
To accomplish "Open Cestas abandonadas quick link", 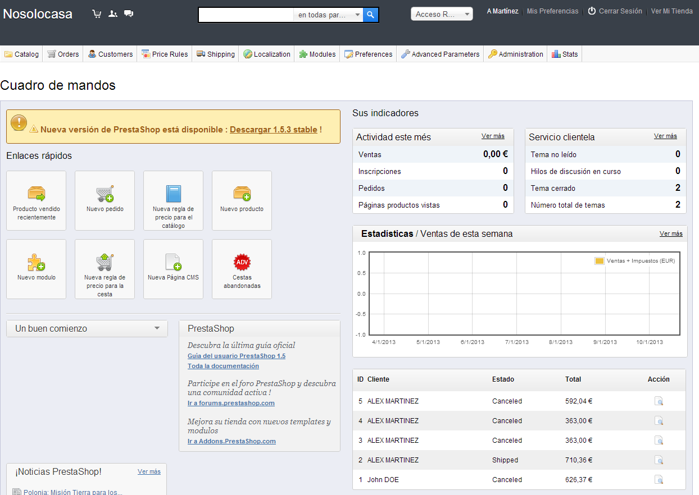I will click(242, 269).
